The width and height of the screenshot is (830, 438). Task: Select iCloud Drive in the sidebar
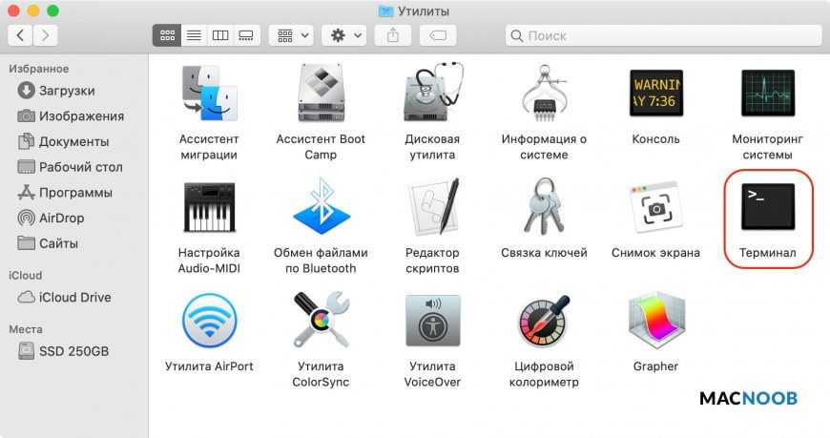[64, 297]
